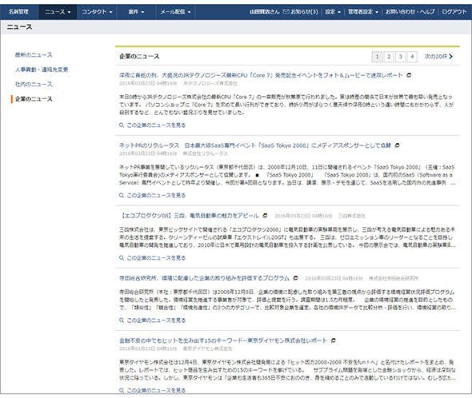Click この企業のニュースを見る under 寺田総合研究所 article
The height and width of the screenshot is (398, 472).
tap(153, 320)
